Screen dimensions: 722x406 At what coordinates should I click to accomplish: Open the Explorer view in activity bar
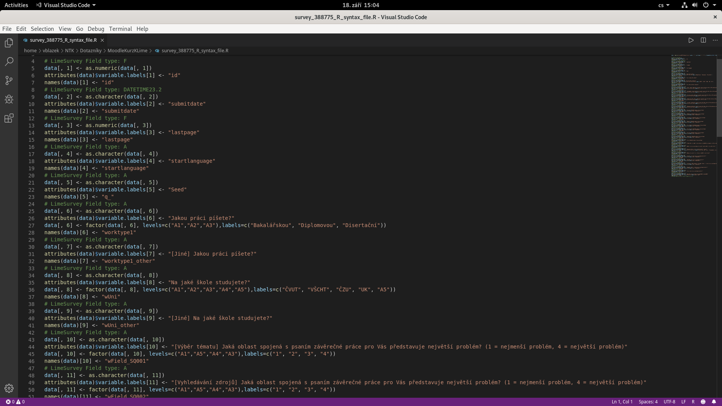(x=9, y=43)
